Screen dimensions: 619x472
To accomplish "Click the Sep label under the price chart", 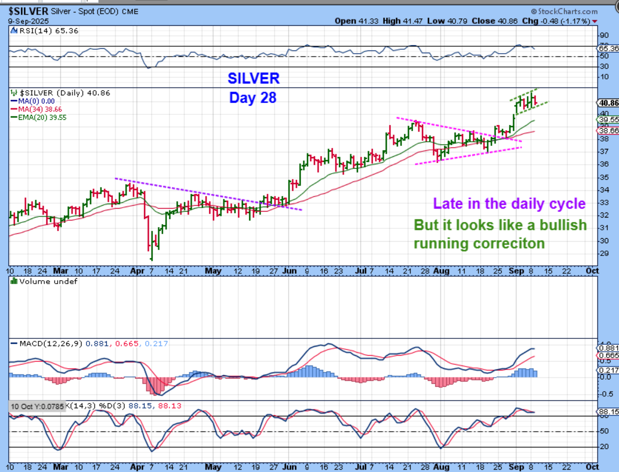I will 516,271.
